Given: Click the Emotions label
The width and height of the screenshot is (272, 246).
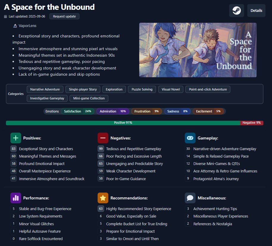Looking at the screenshot, I should click(52, 111).
